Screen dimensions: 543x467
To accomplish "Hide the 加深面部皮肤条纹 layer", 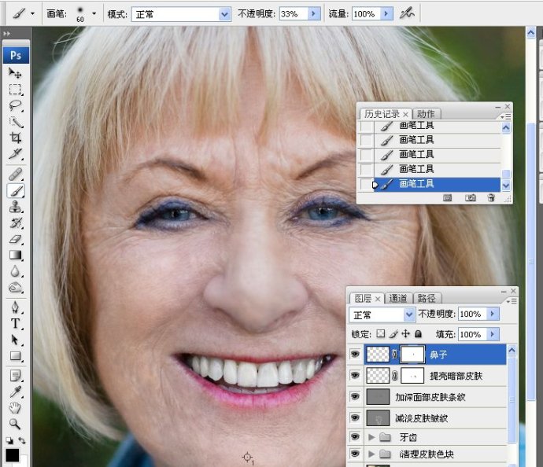I will [355, 396].
